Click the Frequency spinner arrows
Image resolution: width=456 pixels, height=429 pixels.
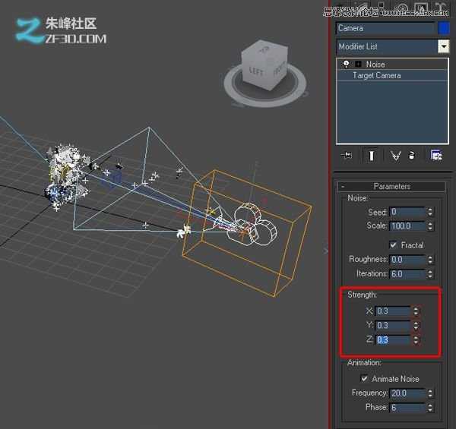pos(430,393)
